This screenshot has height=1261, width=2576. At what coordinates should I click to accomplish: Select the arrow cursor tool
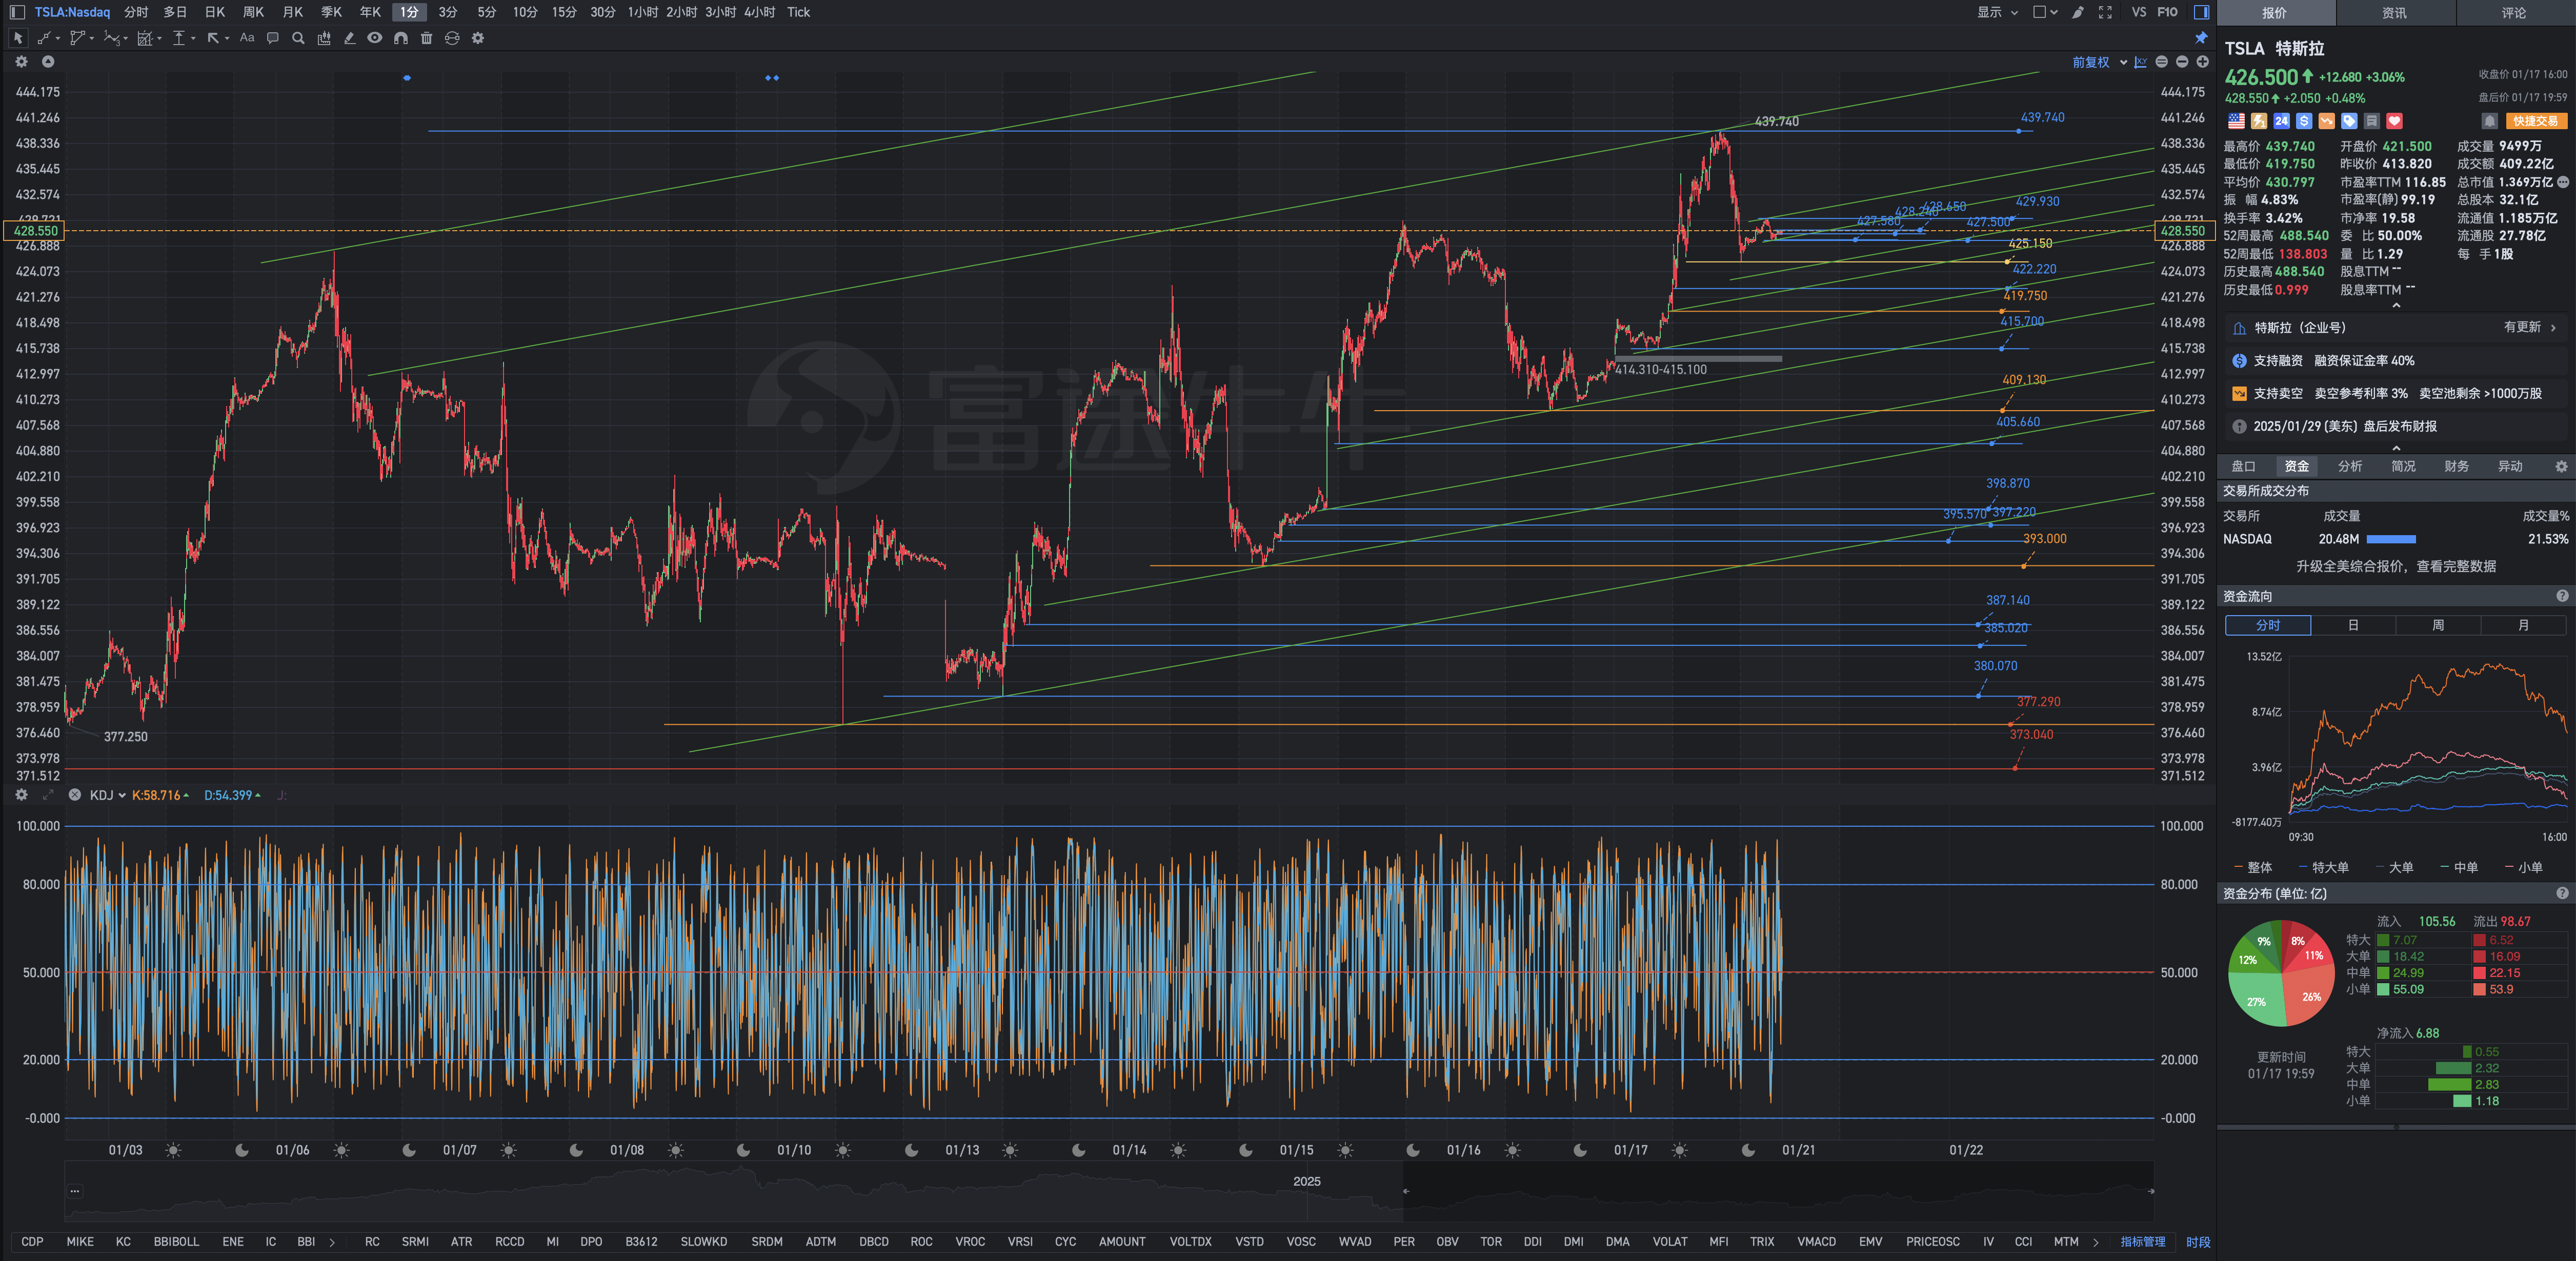coord(18,38)
